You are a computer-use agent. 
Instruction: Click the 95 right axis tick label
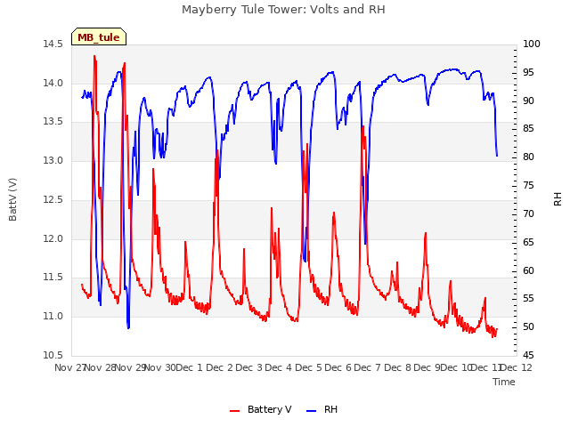(x=528, y=73)
